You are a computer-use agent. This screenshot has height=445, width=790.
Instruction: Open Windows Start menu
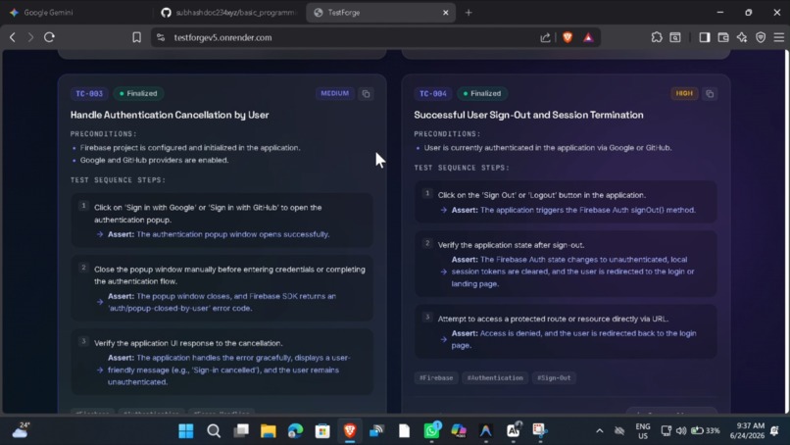(186, 431)
